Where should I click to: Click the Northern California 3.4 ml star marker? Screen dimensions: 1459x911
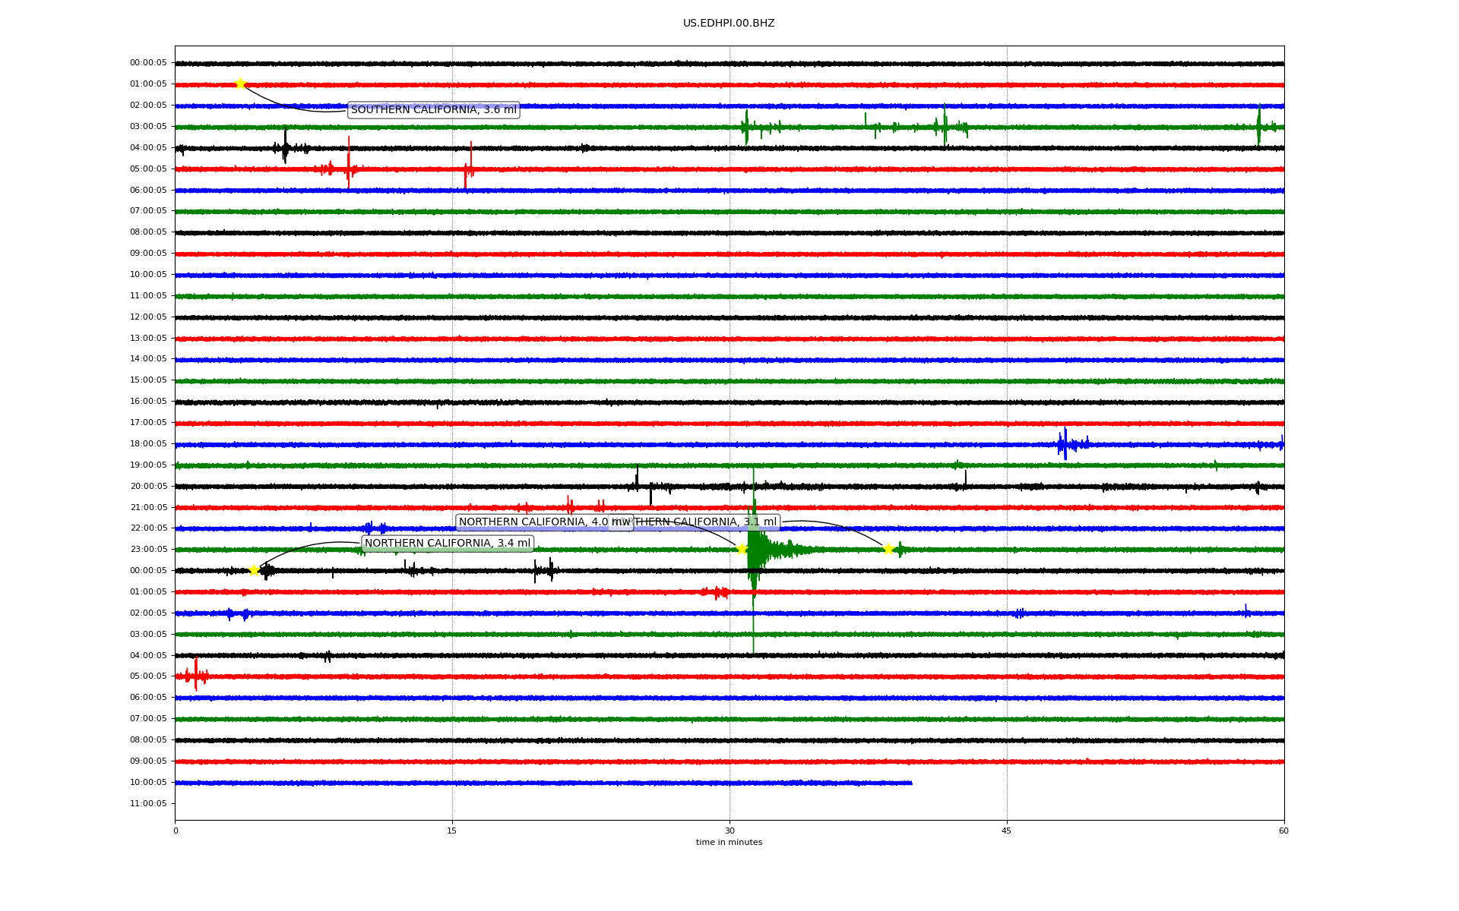coord(254,570)
